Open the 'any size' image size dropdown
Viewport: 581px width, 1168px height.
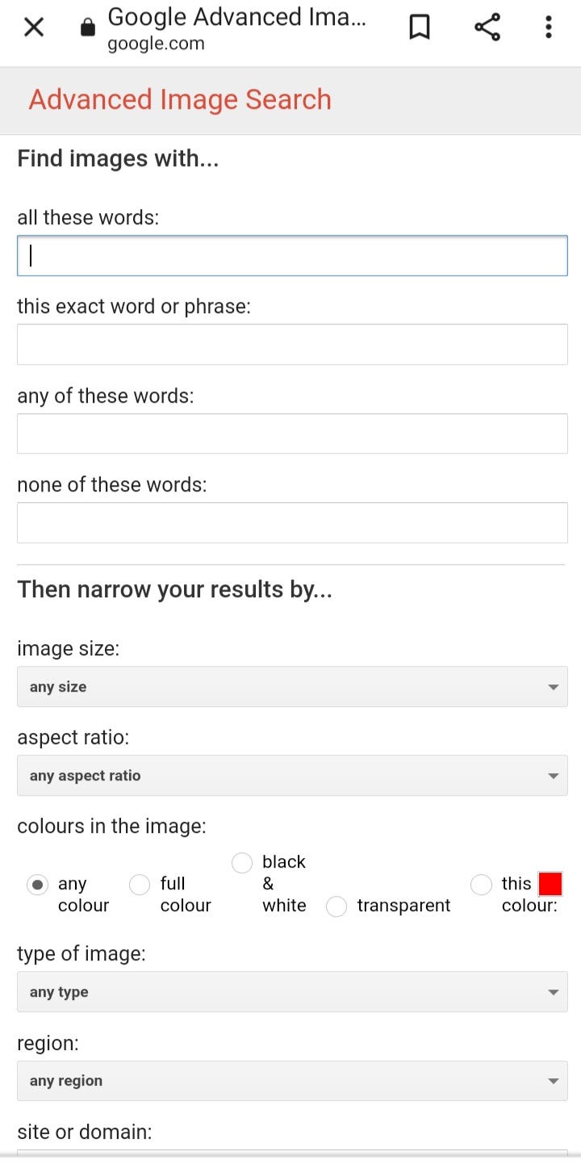[x=292, y=687]
